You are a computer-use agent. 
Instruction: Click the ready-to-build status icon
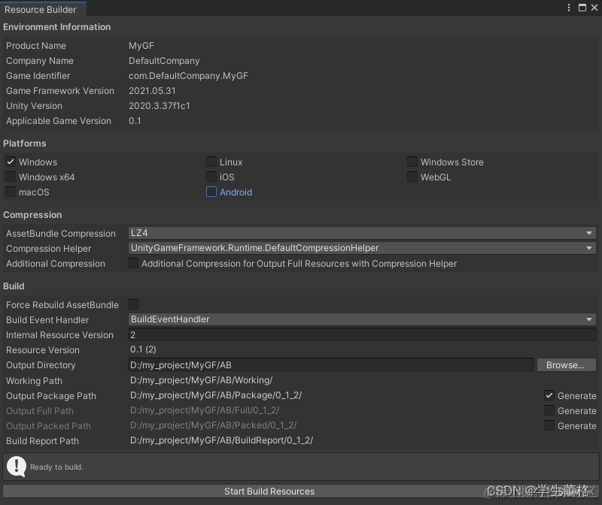click(x=16, y=467)
